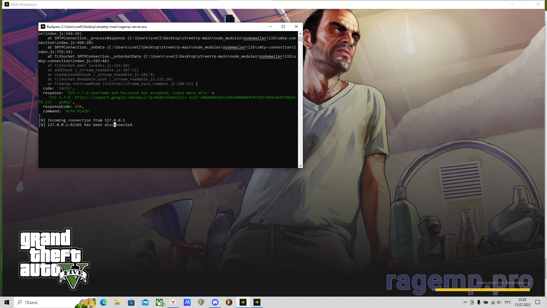Click the 'responseCode: 535' line
The image size is (547, 308).
(64, 107)
